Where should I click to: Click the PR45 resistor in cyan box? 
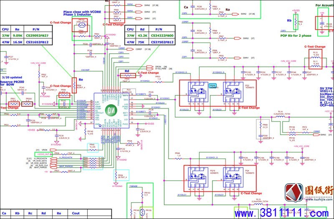click(x=93, y=150)
